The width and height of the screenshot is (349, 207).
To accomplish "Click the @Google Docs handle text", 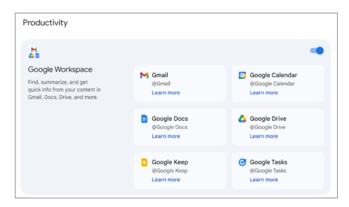I will point(170,127).
